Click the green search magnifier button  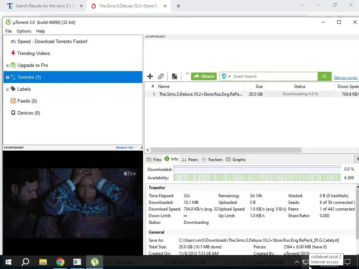(x=324, y=76)
